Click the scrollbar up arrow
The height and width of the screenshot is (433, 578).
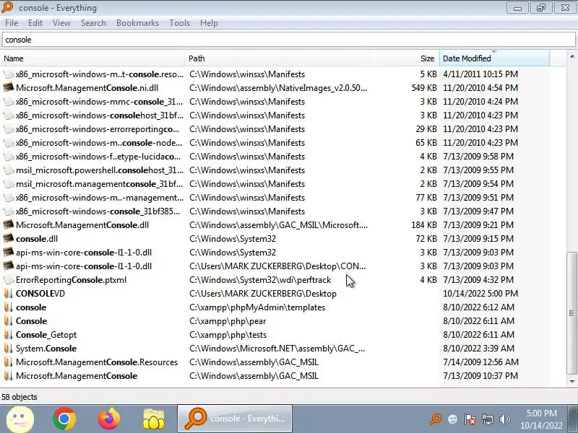(571, 56)
